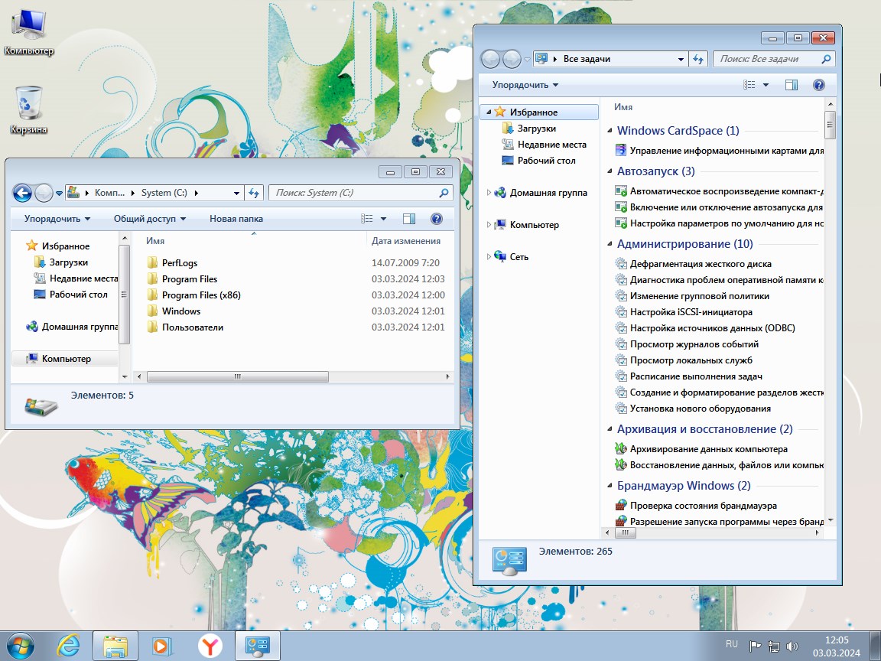The height and width of the screenshot is (661, 881).
Task: Open Изменение групповой политики task
Action: tap(700, 295)
